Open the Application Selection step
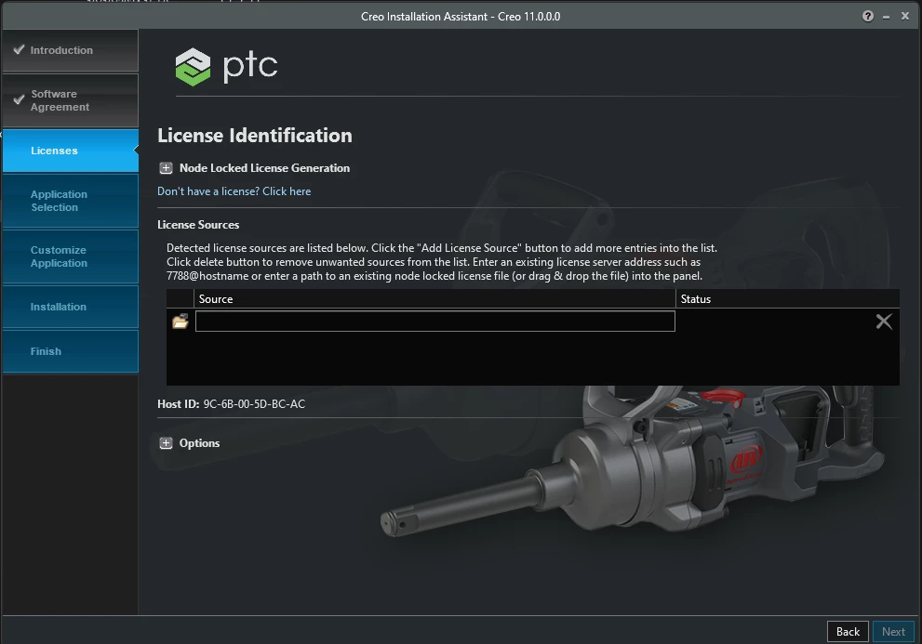922x644 pixels. 71,201
